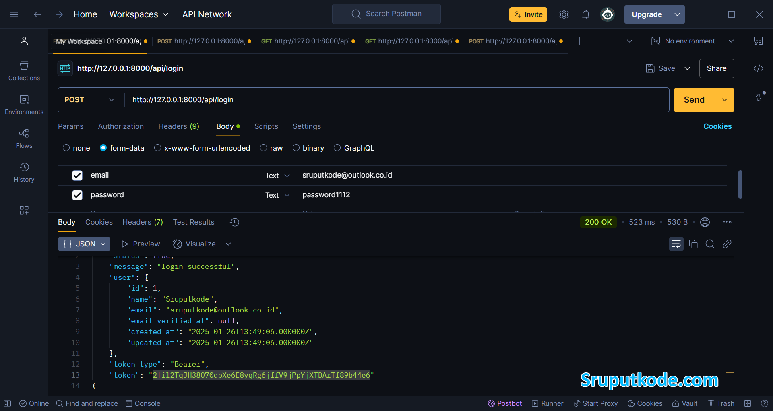Screen dimensions: 773x411
Task: Open the response Headers (7) tab
Action: coord(143,222)
